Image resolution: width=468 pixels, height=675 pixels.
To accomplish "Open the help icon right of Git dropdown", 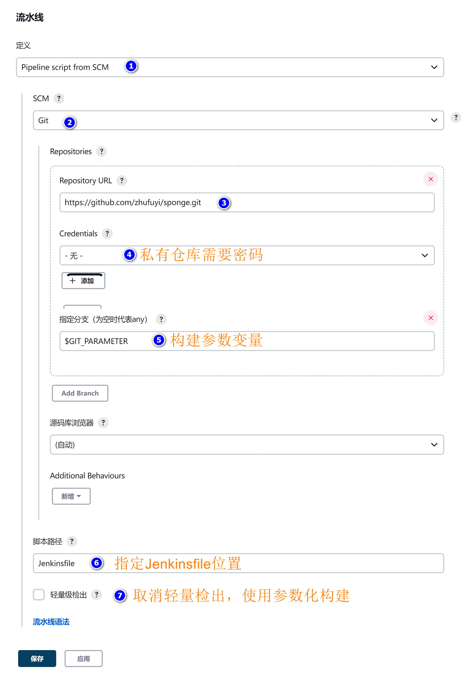I will (x=456, y=117).
